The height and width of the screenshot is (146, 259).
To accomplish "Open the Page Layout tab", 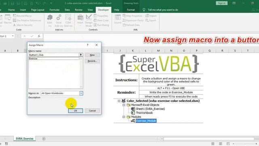I will [38, 10].
